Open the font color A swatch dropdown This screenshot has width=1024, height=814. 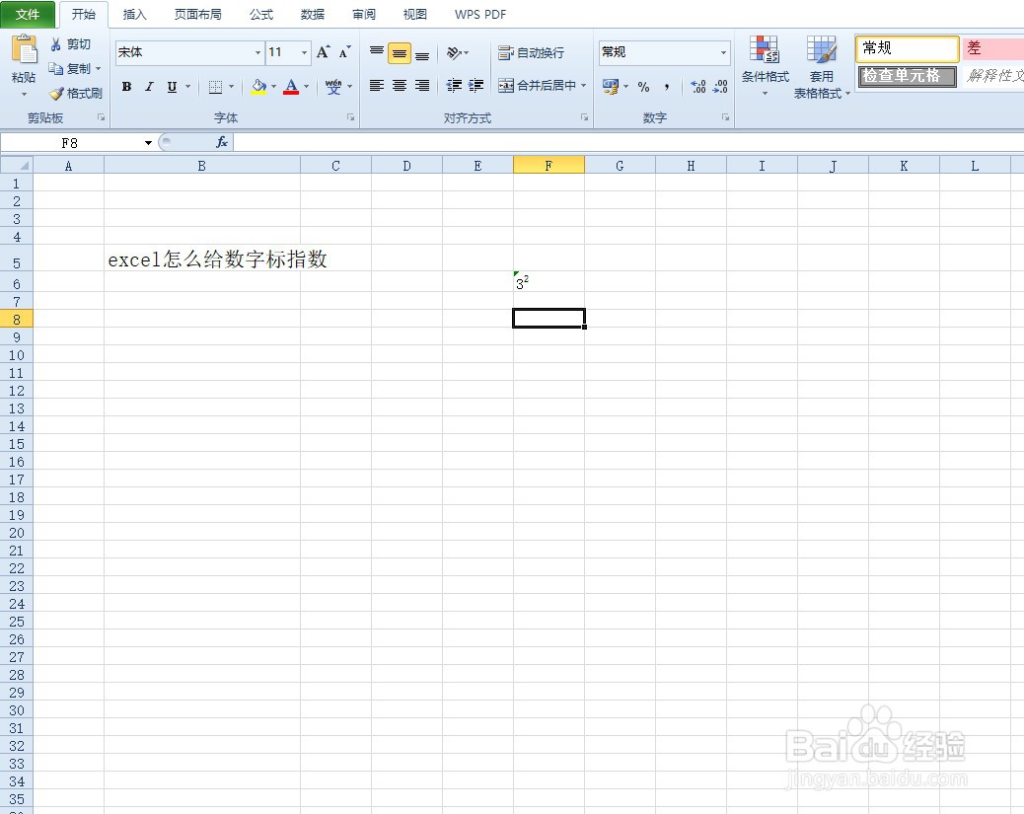pyautogui.click(x=293, y=88)
